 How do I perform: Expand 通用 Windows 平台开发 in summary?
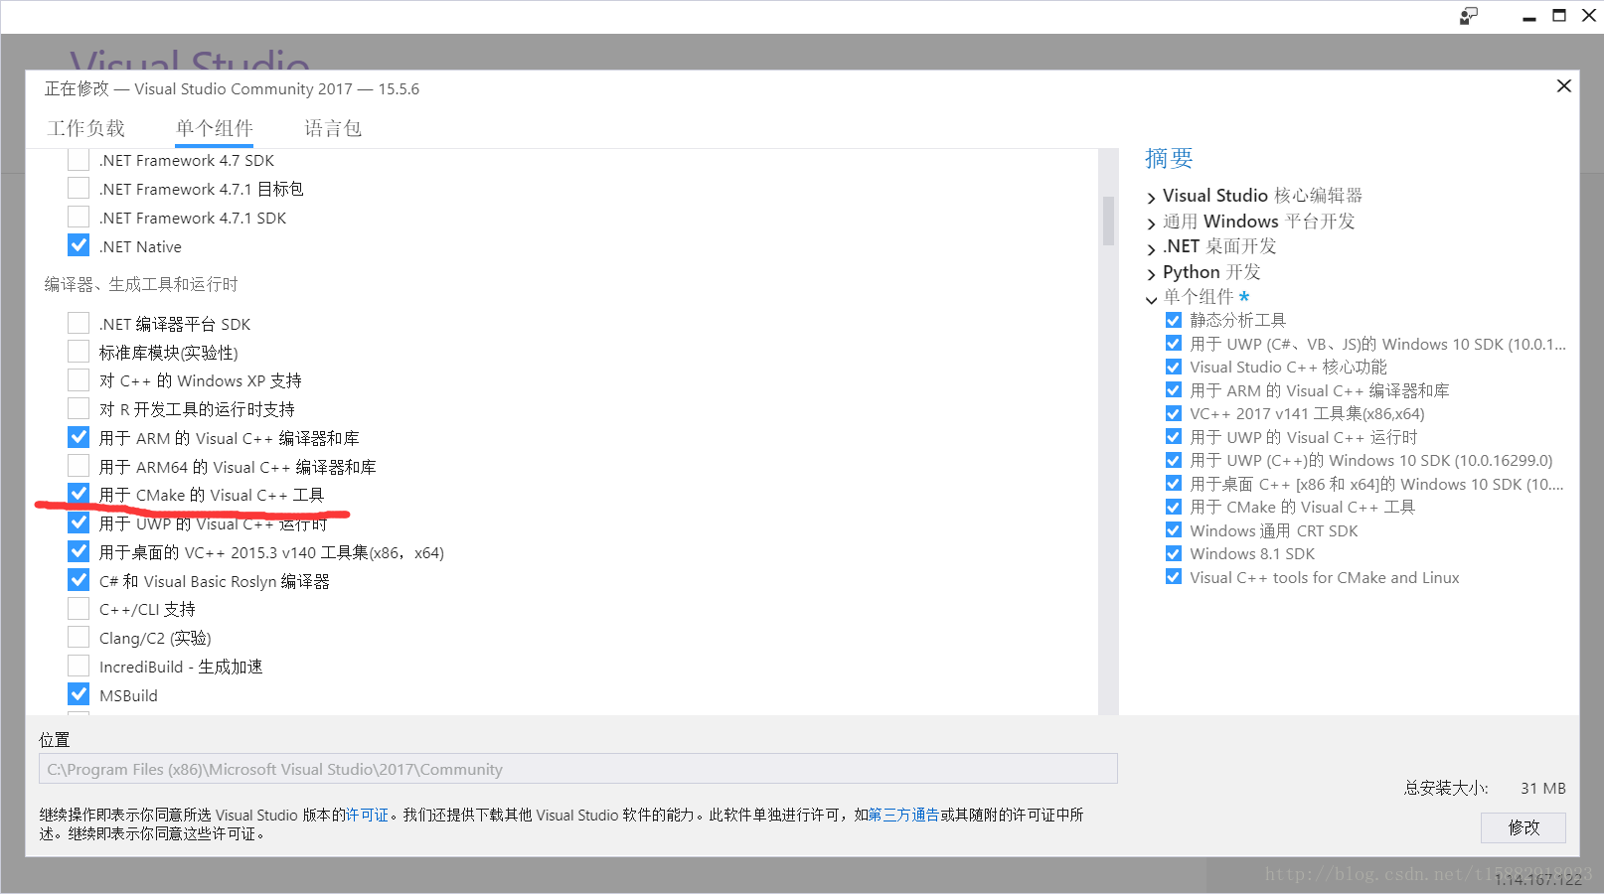[1152, 223]
